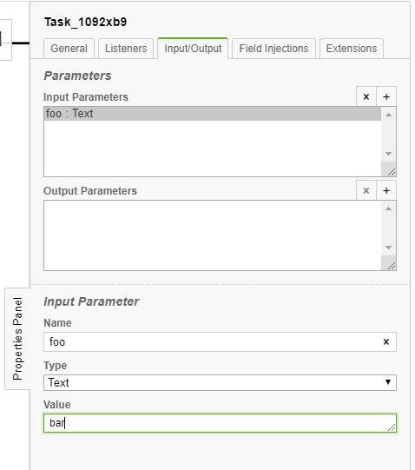Click the Type dropdown arrow

click(388, 382)
